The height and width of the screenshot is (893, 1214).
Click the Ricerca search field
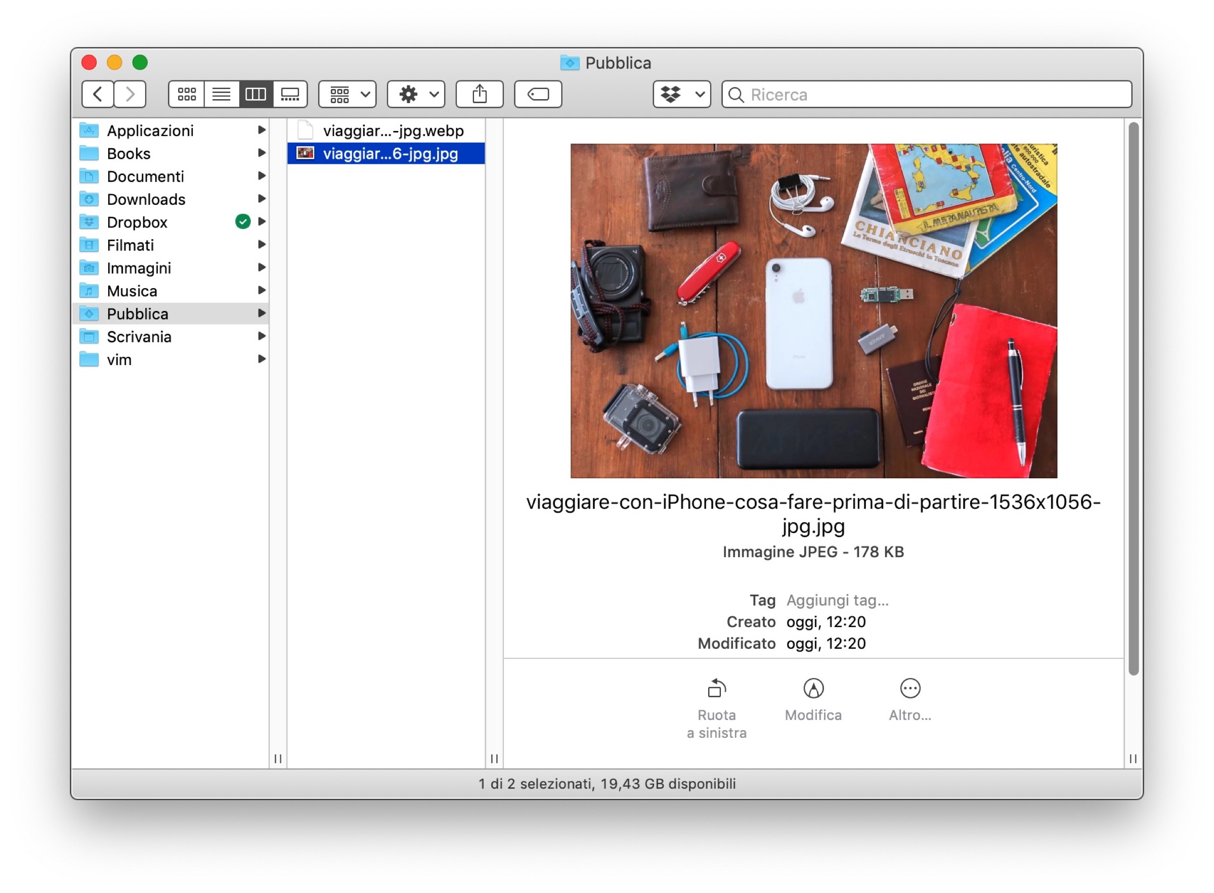coord(935,95)
